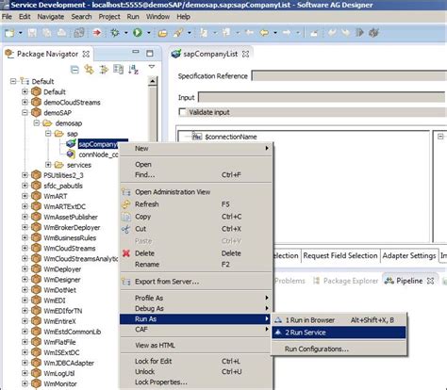Minimize the Package Navigator view

coord(136,52)
